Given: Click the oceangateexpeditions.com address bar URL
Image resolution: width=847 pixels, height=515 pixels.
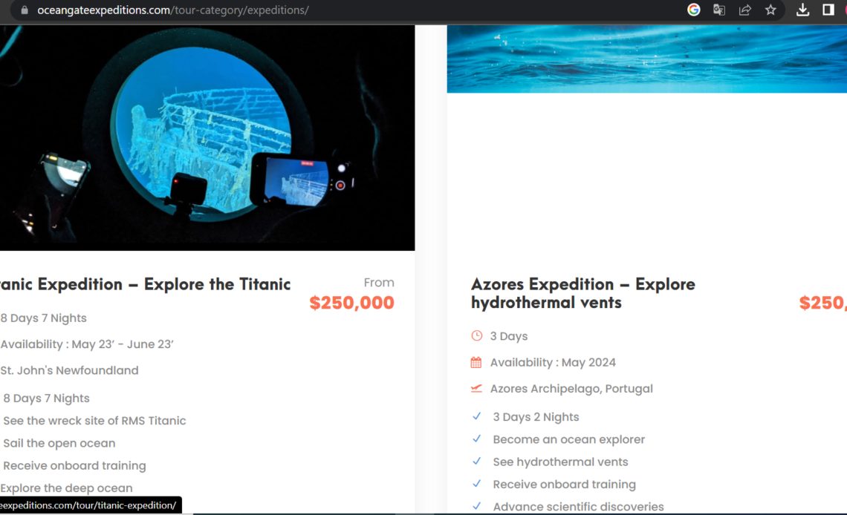Looking at the screenshot, I should click(x=173, y=10).
